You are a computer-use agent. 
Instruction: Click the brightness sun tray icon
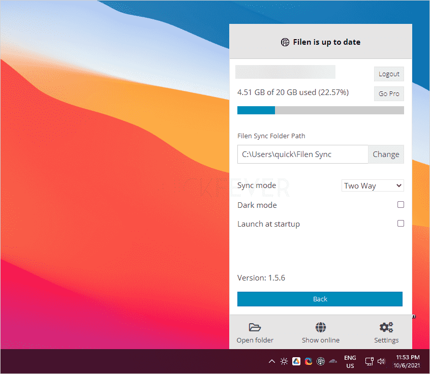tap(284, 361)
